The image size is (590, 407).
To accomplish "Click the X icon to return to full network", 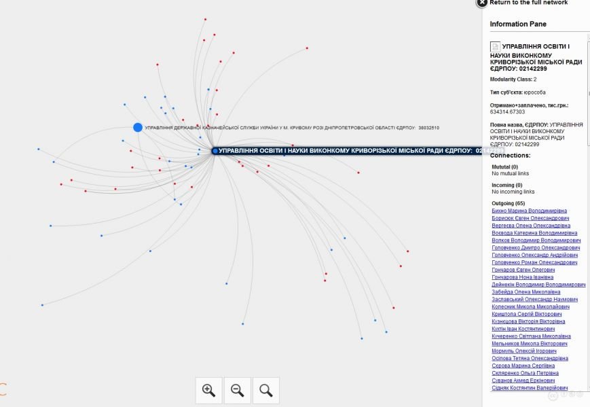I will pyautogui.click(x=481, y=3).
